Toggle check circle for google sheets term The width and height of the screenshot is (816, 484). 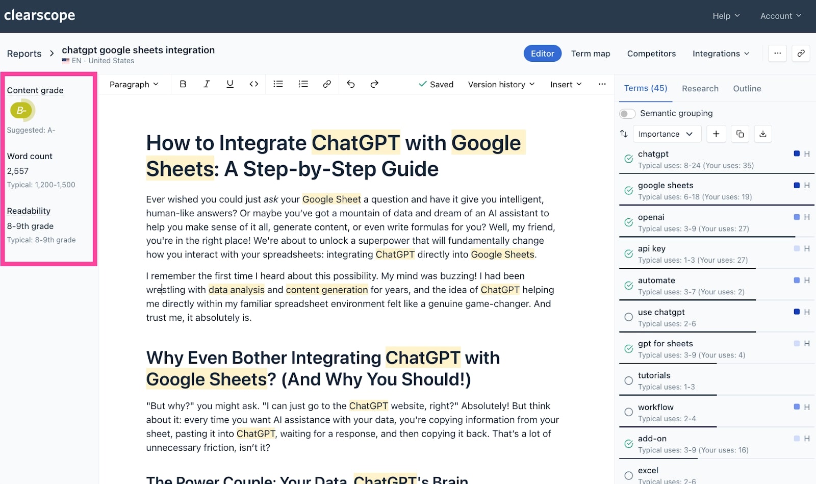click(629, 191)
